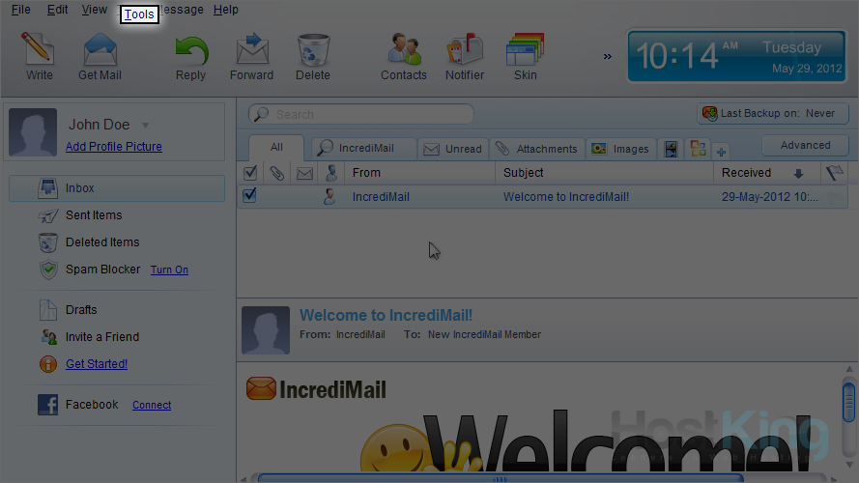Turn on the Spam Blocker

[169, 270]
